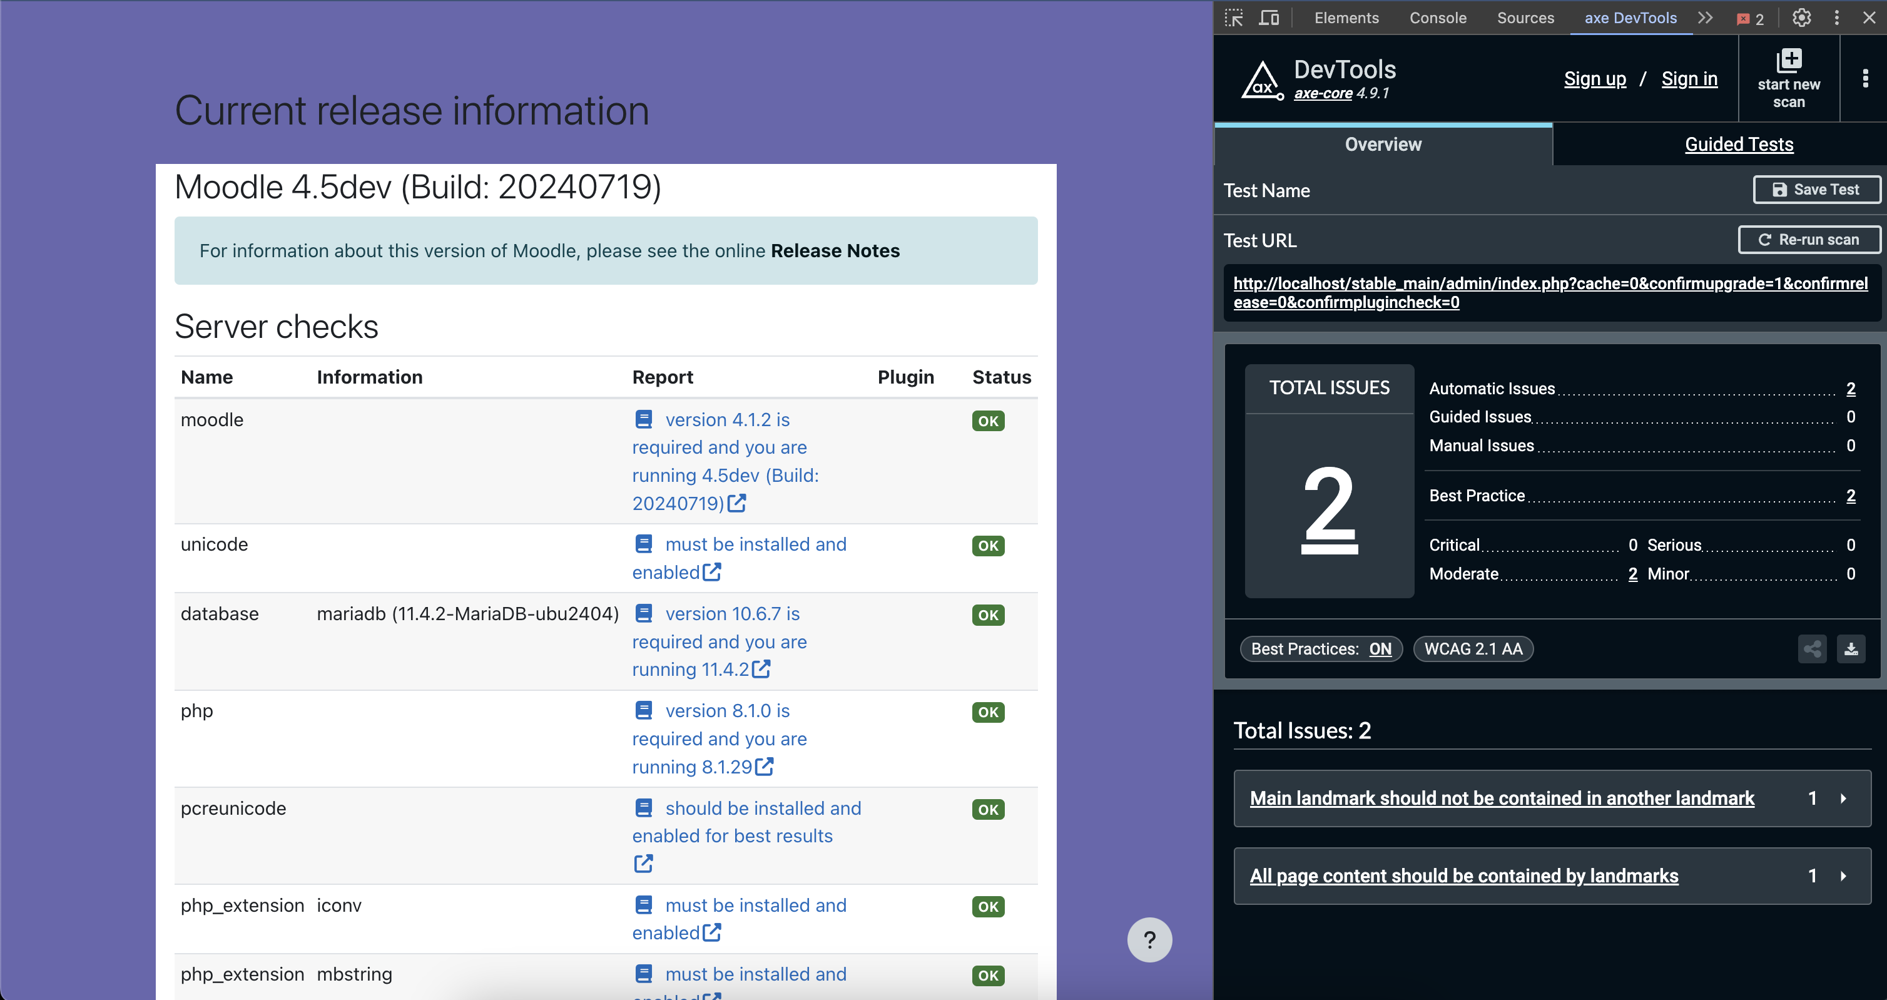Image resolution: width=1887 pixels, height=1000 pixels.
Task: Click the start new scan icon
Action: 1789,60
